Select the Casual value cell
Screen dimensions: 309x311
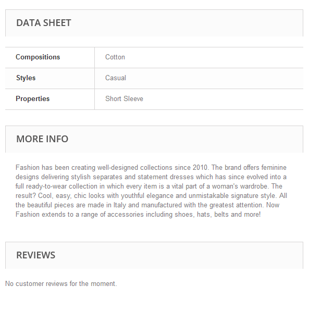pos(199,78)
